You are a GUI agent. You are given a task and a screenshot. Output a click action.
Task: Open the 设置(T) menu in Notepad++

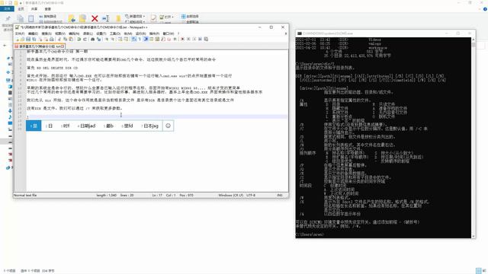101,33
